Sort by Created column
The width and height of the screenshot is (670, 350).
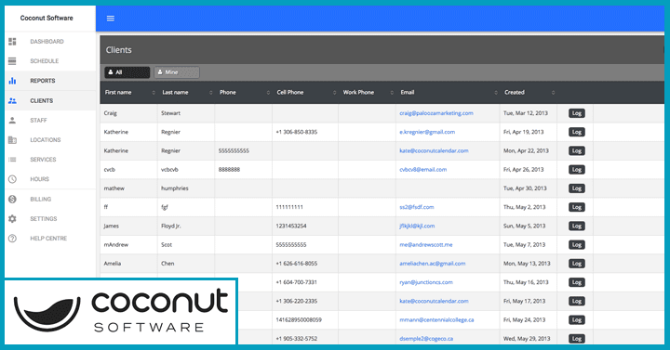click(x=529, y=93)
